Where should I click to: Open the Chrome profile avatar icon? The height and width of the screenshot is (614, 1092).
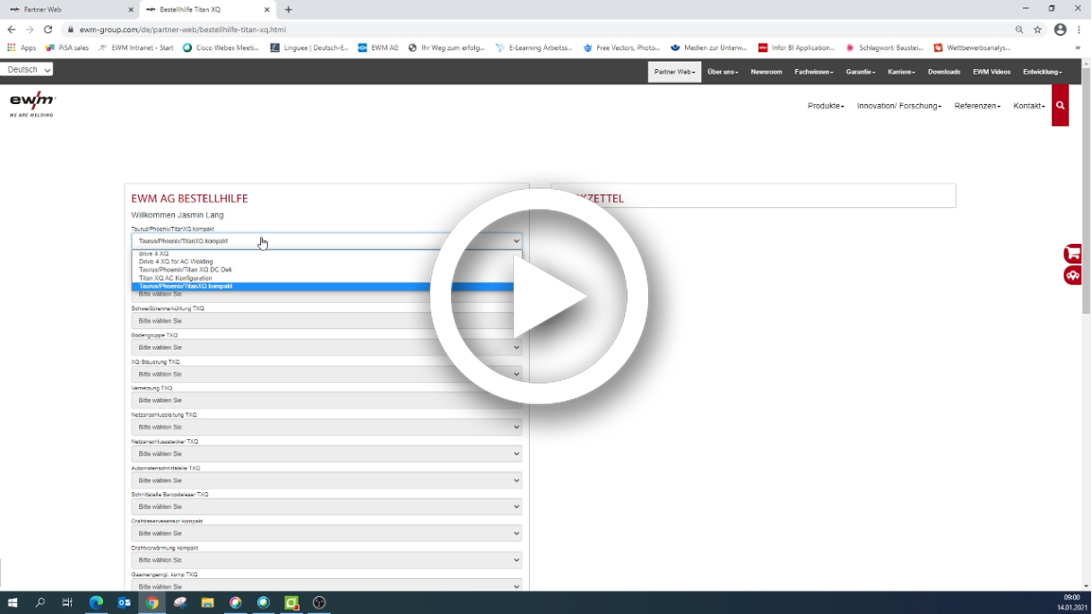point(1061,30)
